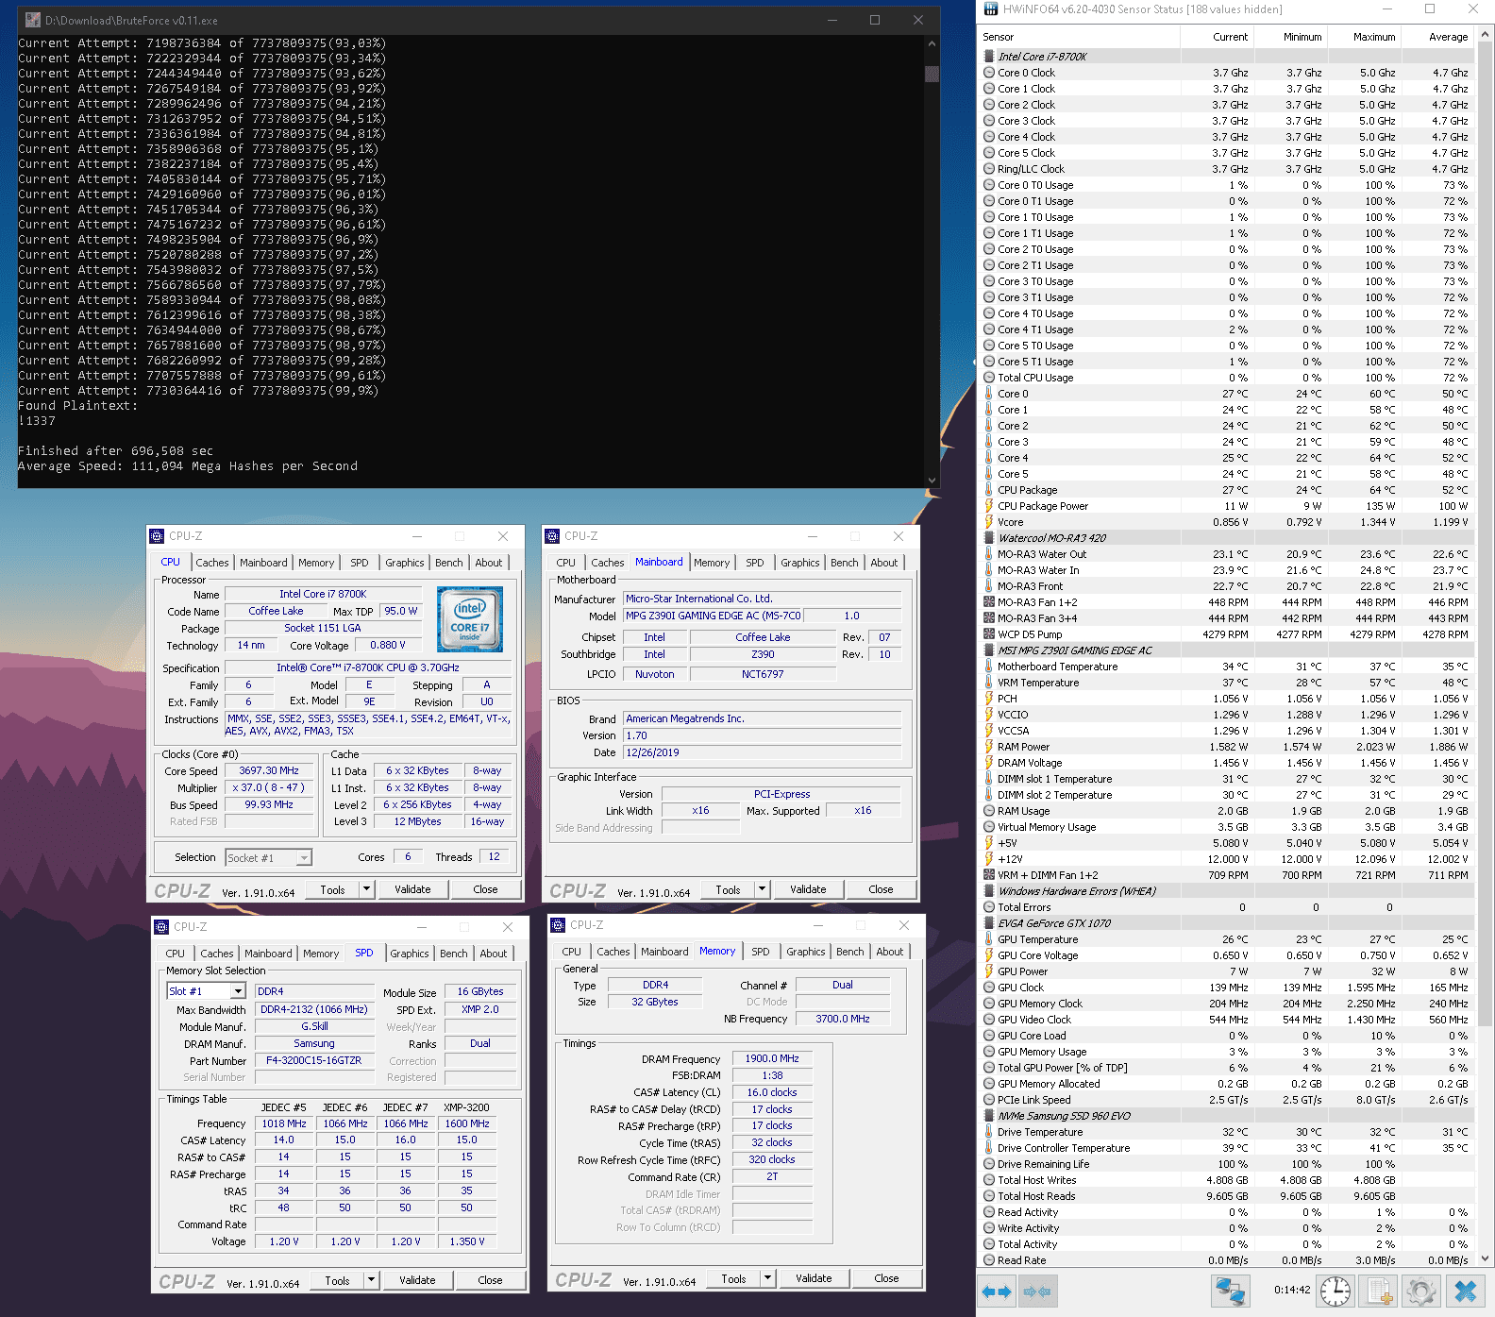Click the GPU Memory Clock row in HWiNFO

click(x=1227, y=1004)
